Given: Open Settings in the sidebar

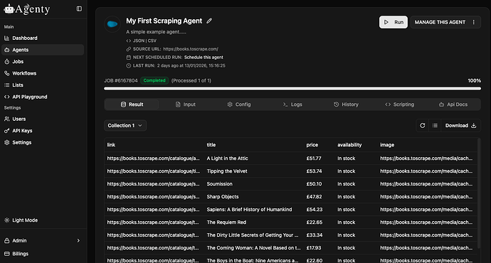Looking at the screenshot, I should 43,142.
